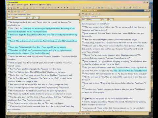Click verse 'Your father Abraham rejoiced'
Image resolution: width=158 pixels, height=118 pixels.
point(115,74)
